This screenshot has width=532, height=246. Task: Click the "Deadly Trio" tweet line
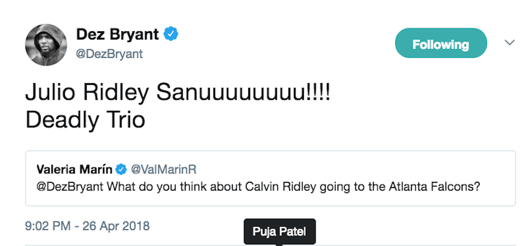tap(85, 120)
